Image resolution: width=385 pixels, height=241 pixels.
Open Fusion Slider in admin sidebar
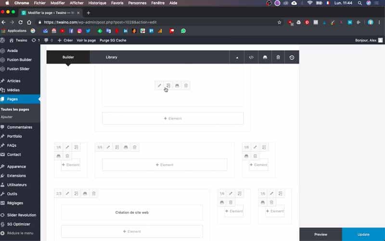[18, 69]
